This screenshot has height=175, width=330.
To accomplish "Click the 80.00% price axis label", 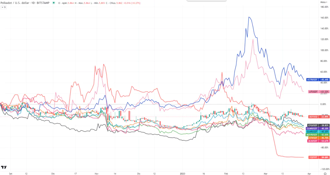I will (324, 61).
